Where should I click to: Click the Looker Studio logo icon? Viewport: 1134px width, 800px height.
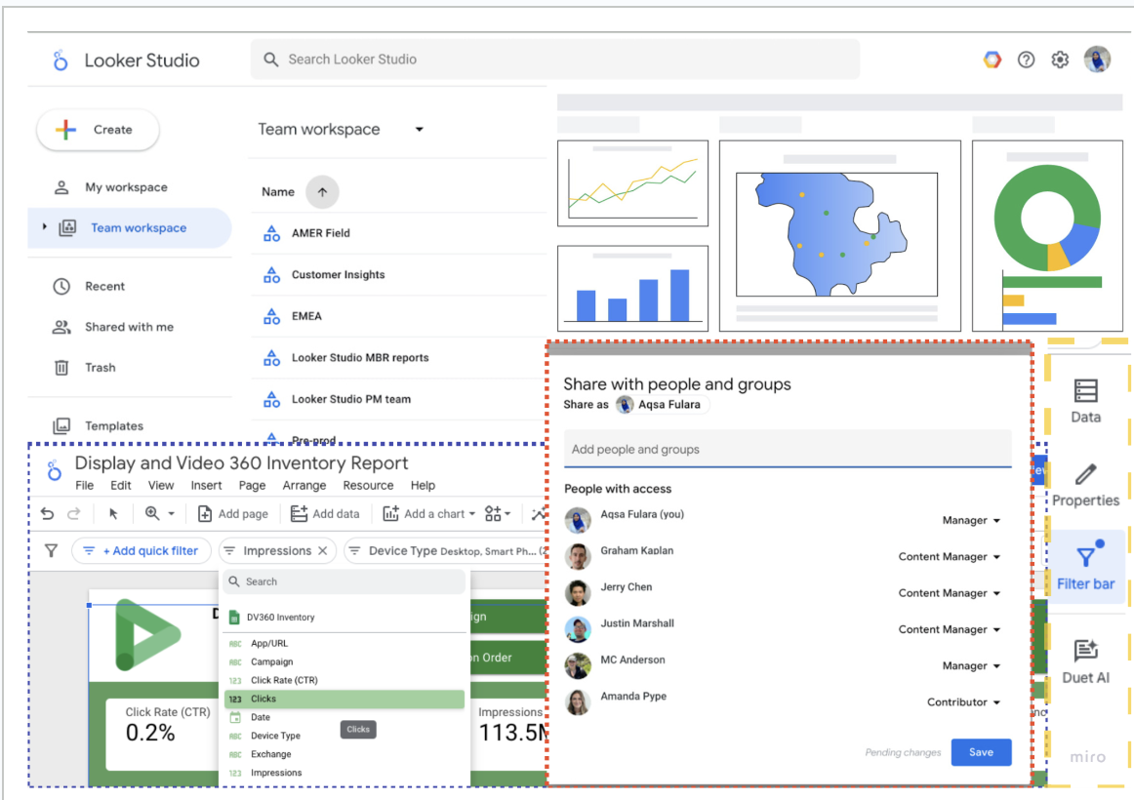click(x=61, y=60)
